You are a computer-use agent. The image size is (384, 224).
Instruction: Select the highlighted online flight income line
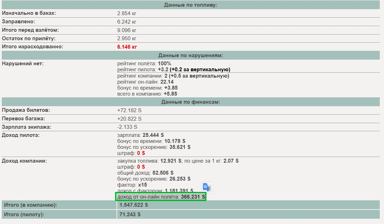(x=161, y=197)
